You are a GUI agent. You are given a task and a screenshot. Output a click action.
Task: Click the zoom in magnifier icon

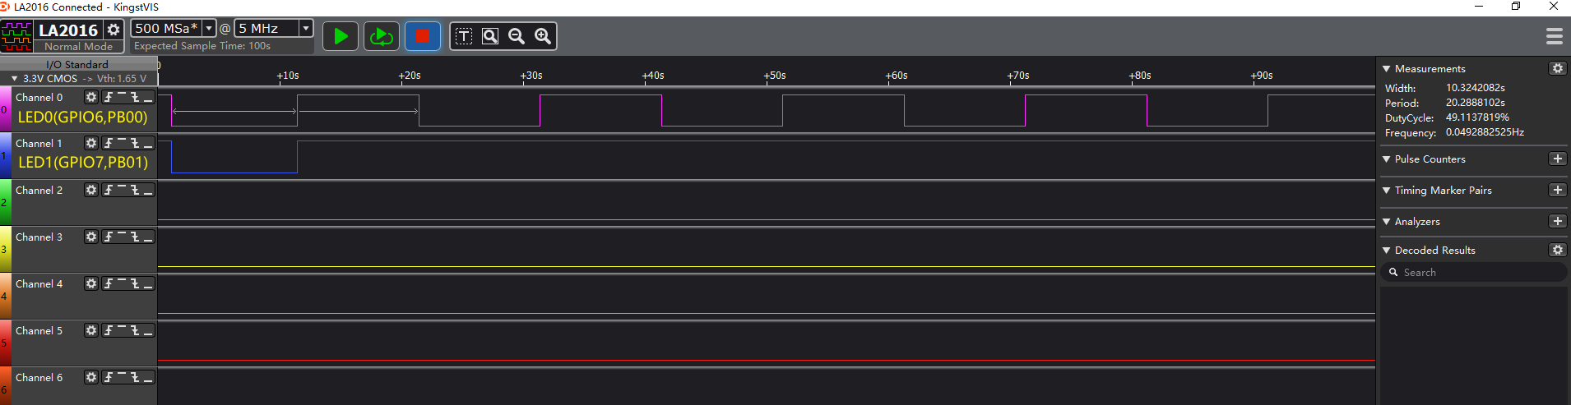543,36
